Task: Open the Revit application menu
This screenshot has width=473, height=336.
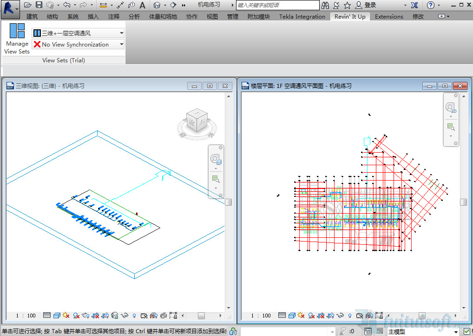Action: (9, 6)
